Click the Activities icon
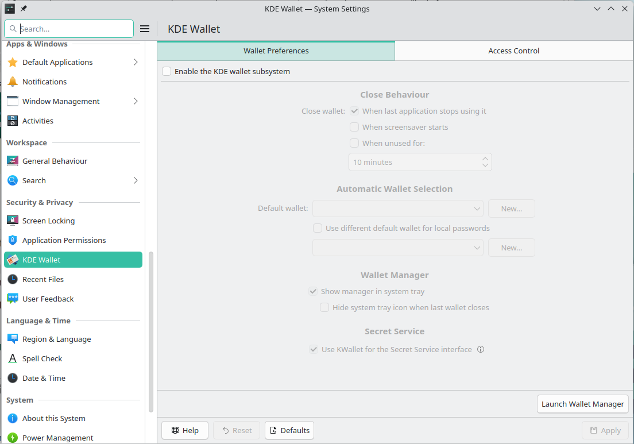The image size is (634, 444). (x=13, y=121)
